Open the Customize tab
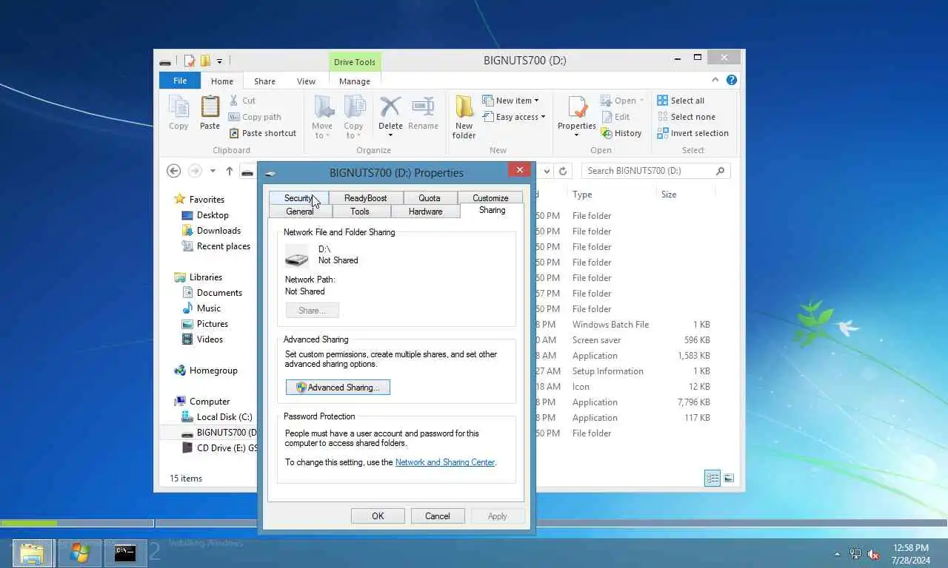The width and height of the screenshot is (948, 568). [x=490, y=198]
